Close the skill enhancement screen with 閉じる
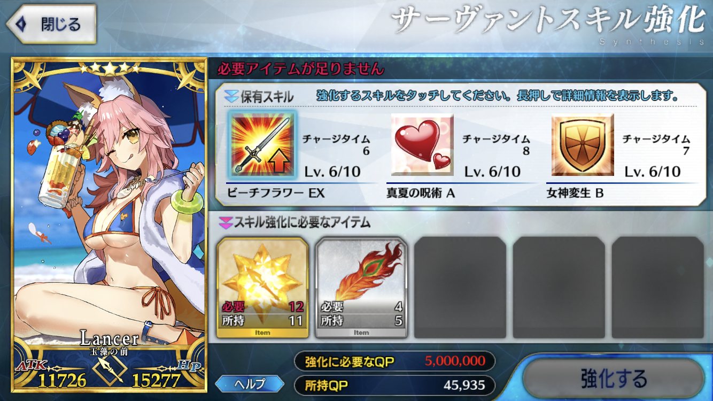713x401 pixels. [51, 24]
